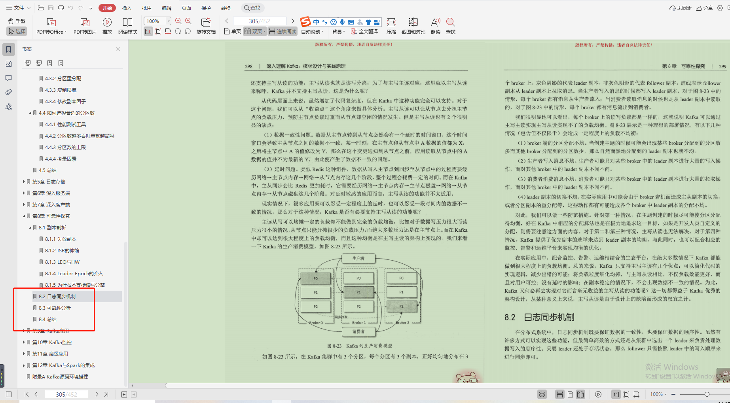
Task: Switch to the 批注 tab
Action: [147, 8]
